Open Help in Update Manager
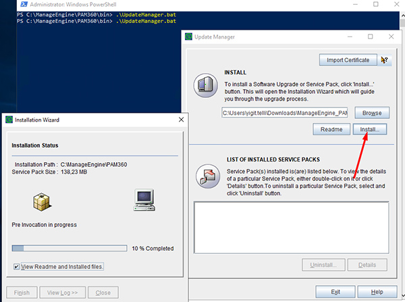The height and width of the screenshot is (302, 405). coord(377,292)
